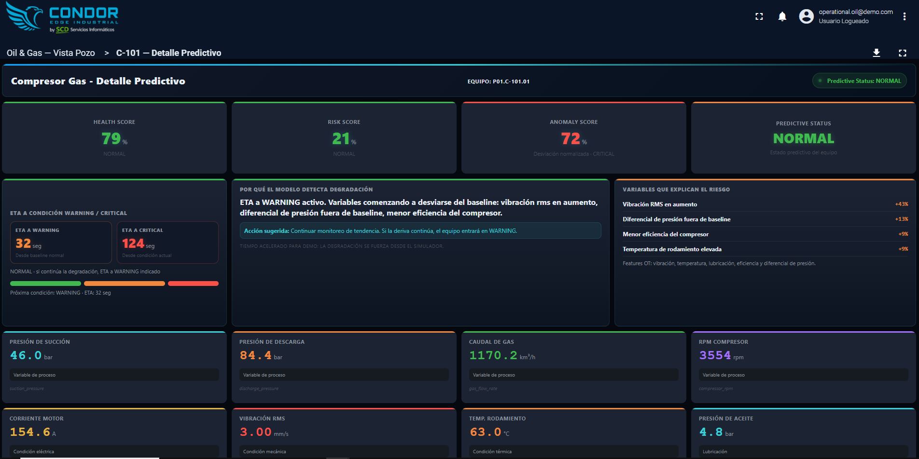Click the ETA A CRITICAL 124 seg box
Viewport: 919px width, 459px height.
[167, 243]
